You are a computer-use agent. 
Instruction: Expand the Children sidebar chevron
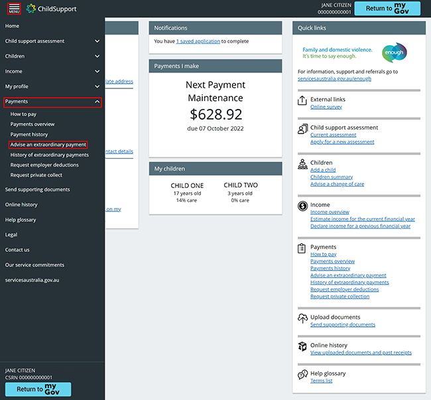point(97,56)
